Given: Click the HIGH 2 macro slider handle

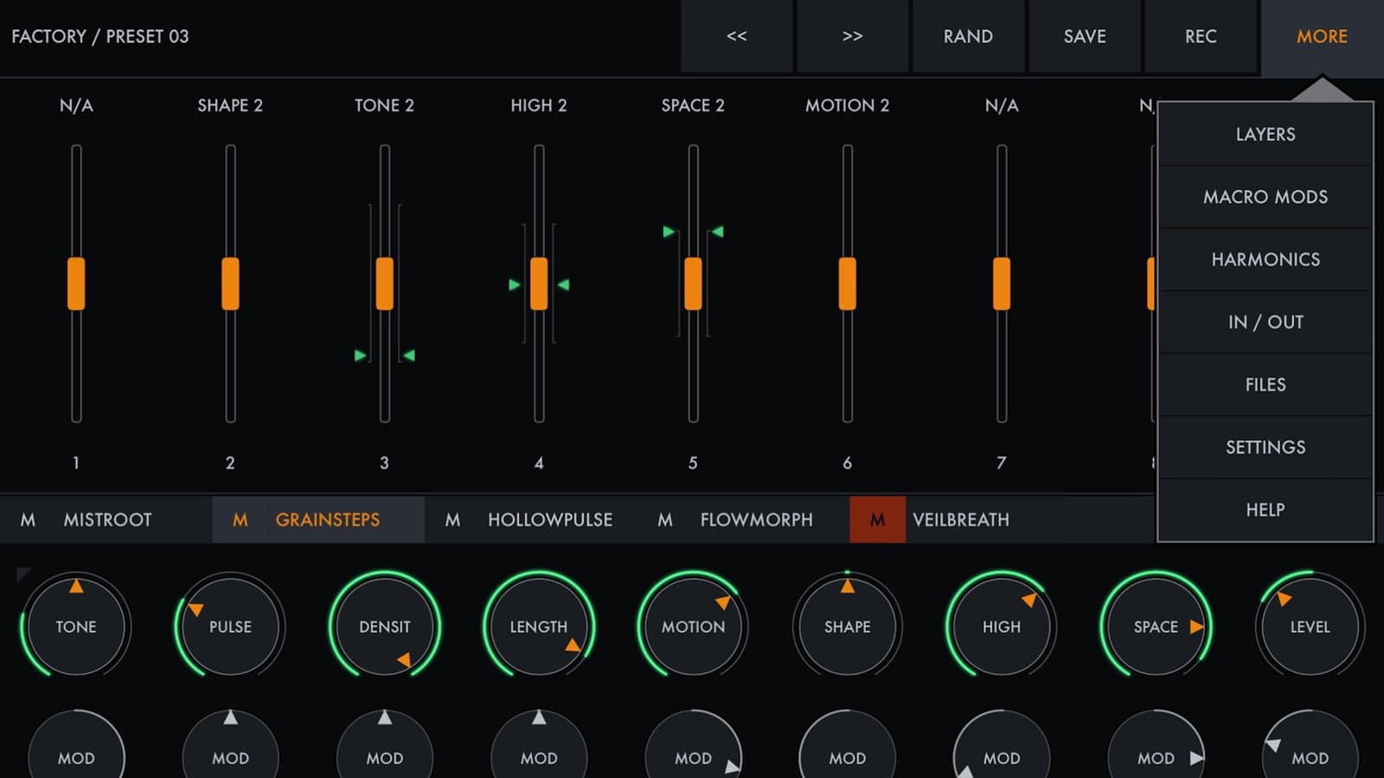Looking at the screenshot, I should [539, 284].
